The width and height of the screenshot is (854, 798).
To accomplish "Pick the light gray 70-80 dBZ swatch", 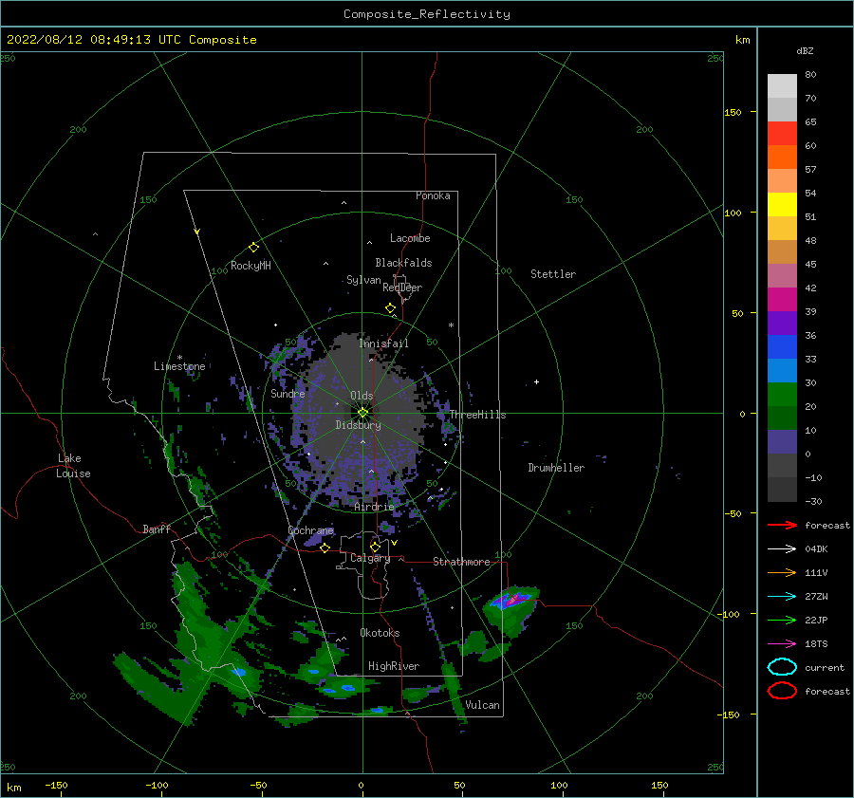I will point(782,86).
